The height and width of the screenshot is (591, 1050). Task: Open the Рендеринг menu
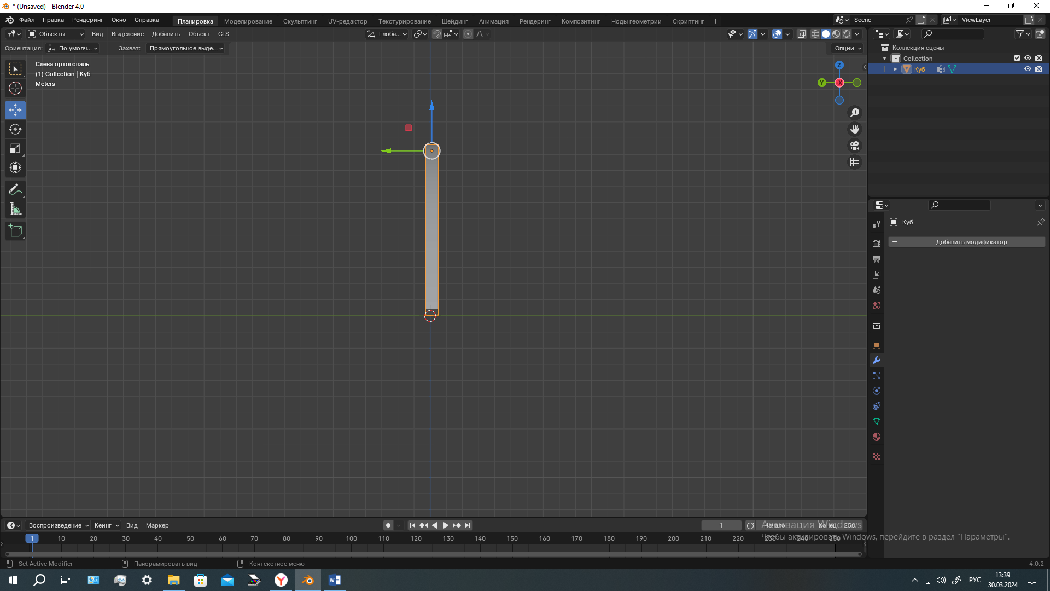coord(87,20)
